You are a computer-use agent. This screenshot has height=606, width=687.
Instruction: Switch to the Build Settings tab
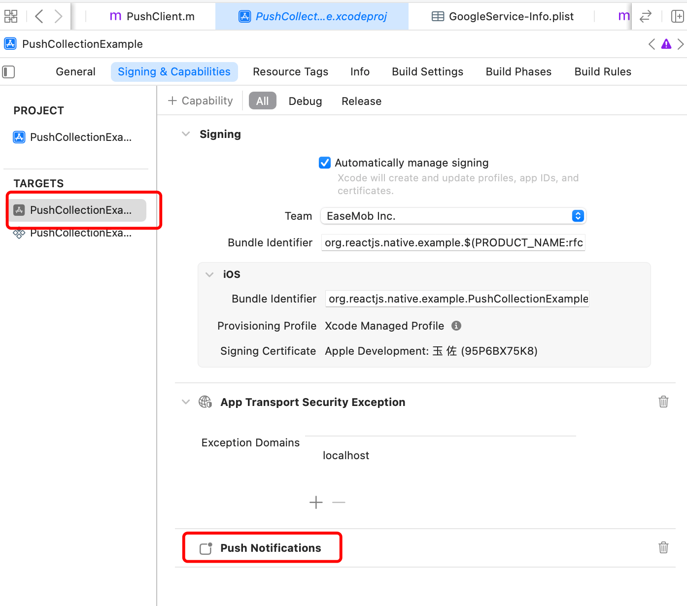click(427, 72)
